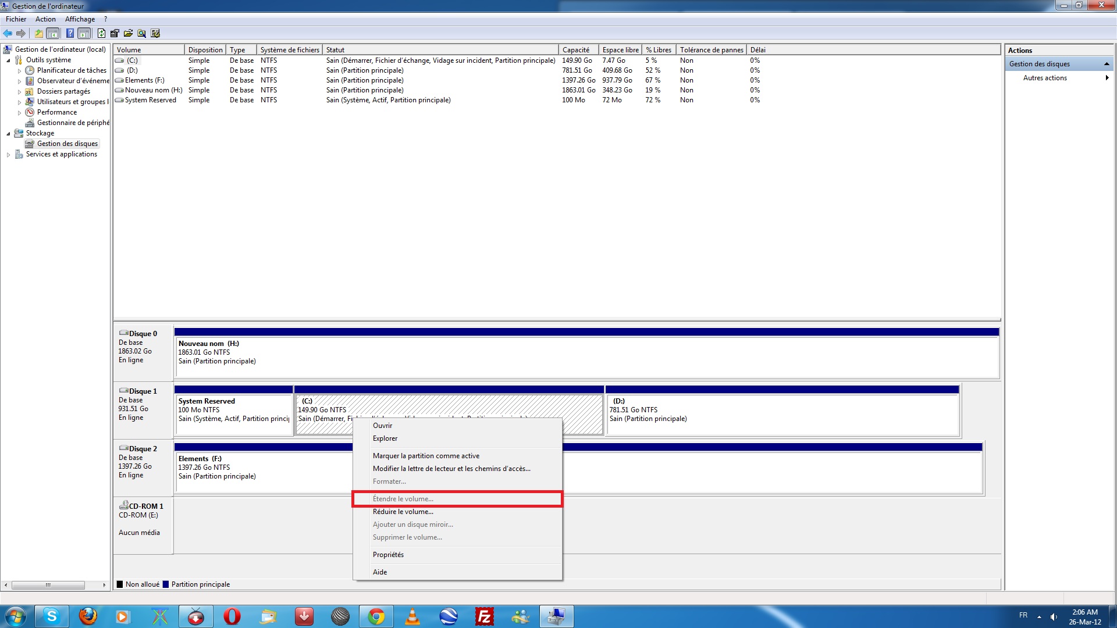Click the left pane horizontal scrollbar
The width and height of the screenshot is (1117, 628).
tap(48, 585)
